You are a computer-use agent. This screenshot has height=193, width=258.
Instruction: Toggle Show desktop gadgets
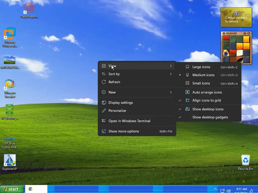click(x=208, y=117)
